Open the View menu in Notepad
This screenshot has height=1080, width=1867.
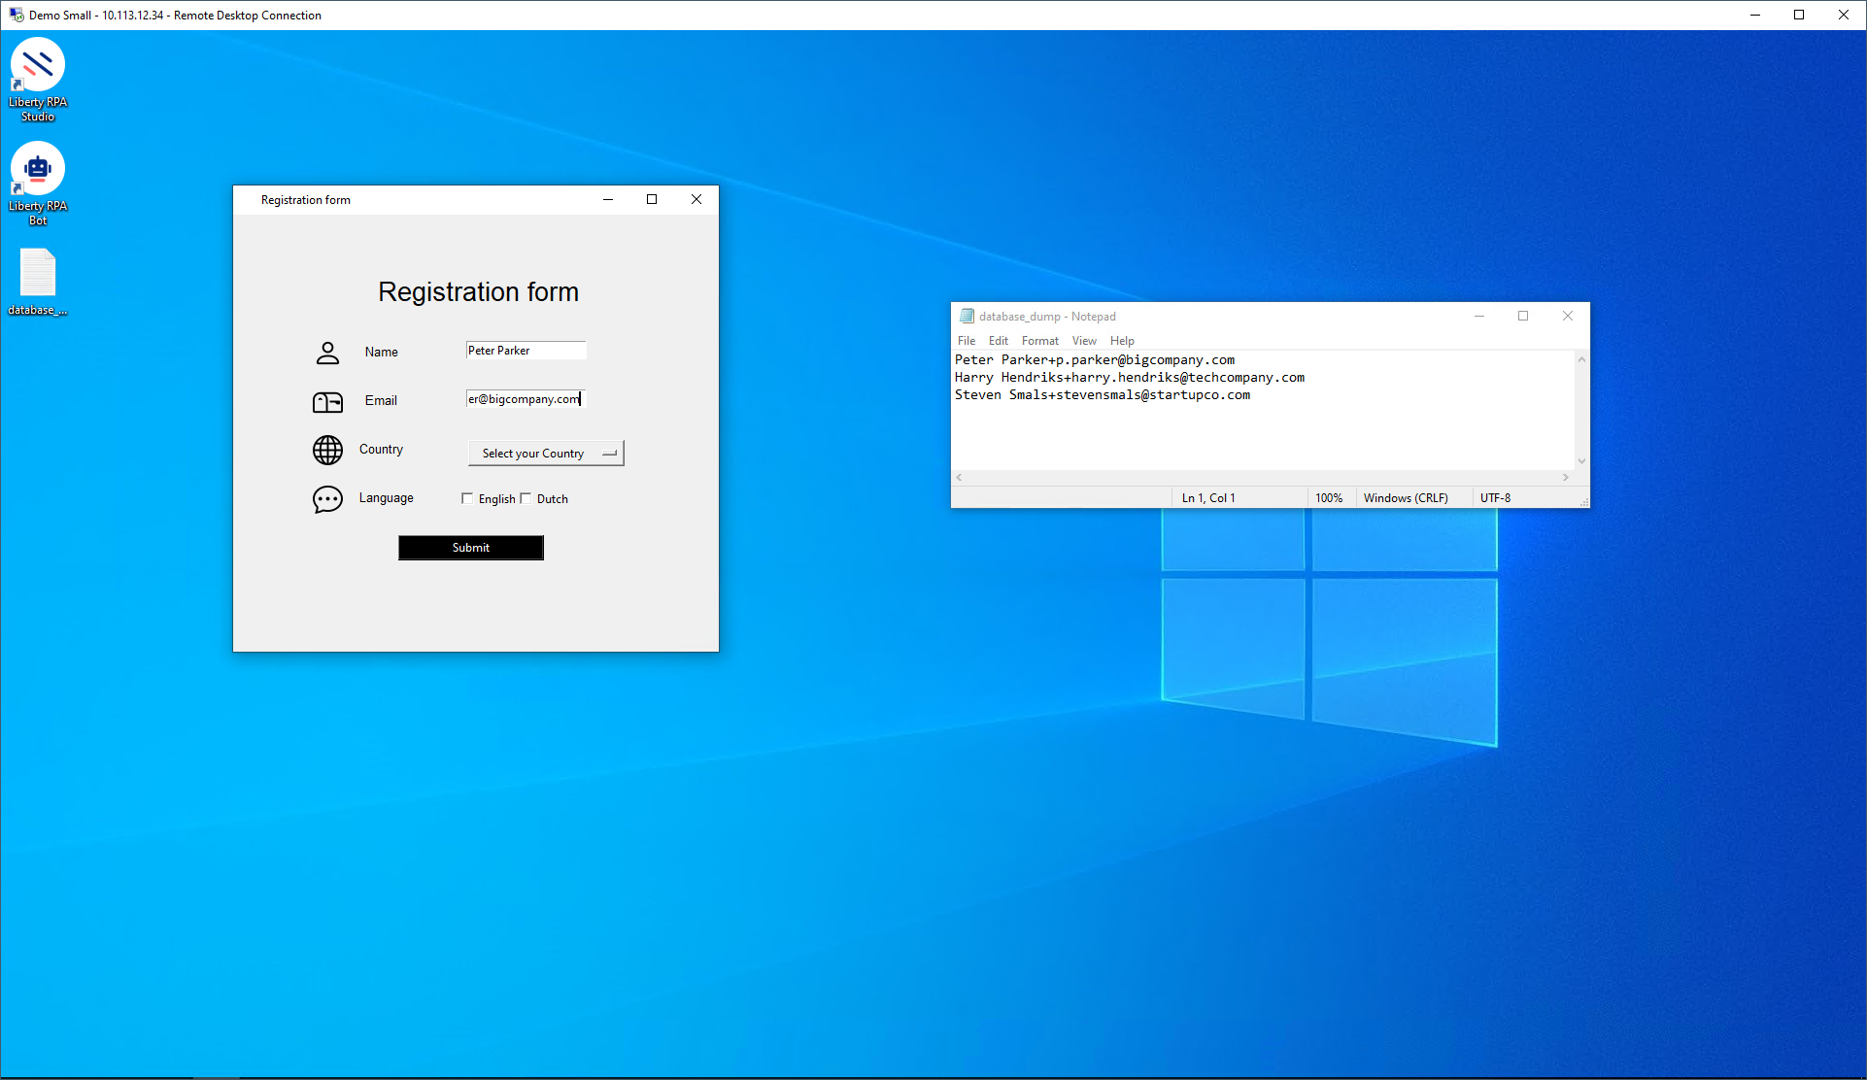coord(1084,341)
